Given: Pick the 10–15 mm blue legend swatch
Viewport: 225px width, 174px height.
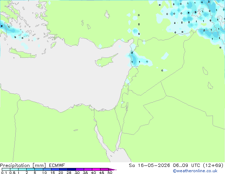Looking at the screenshot, I should coord(47,169).
